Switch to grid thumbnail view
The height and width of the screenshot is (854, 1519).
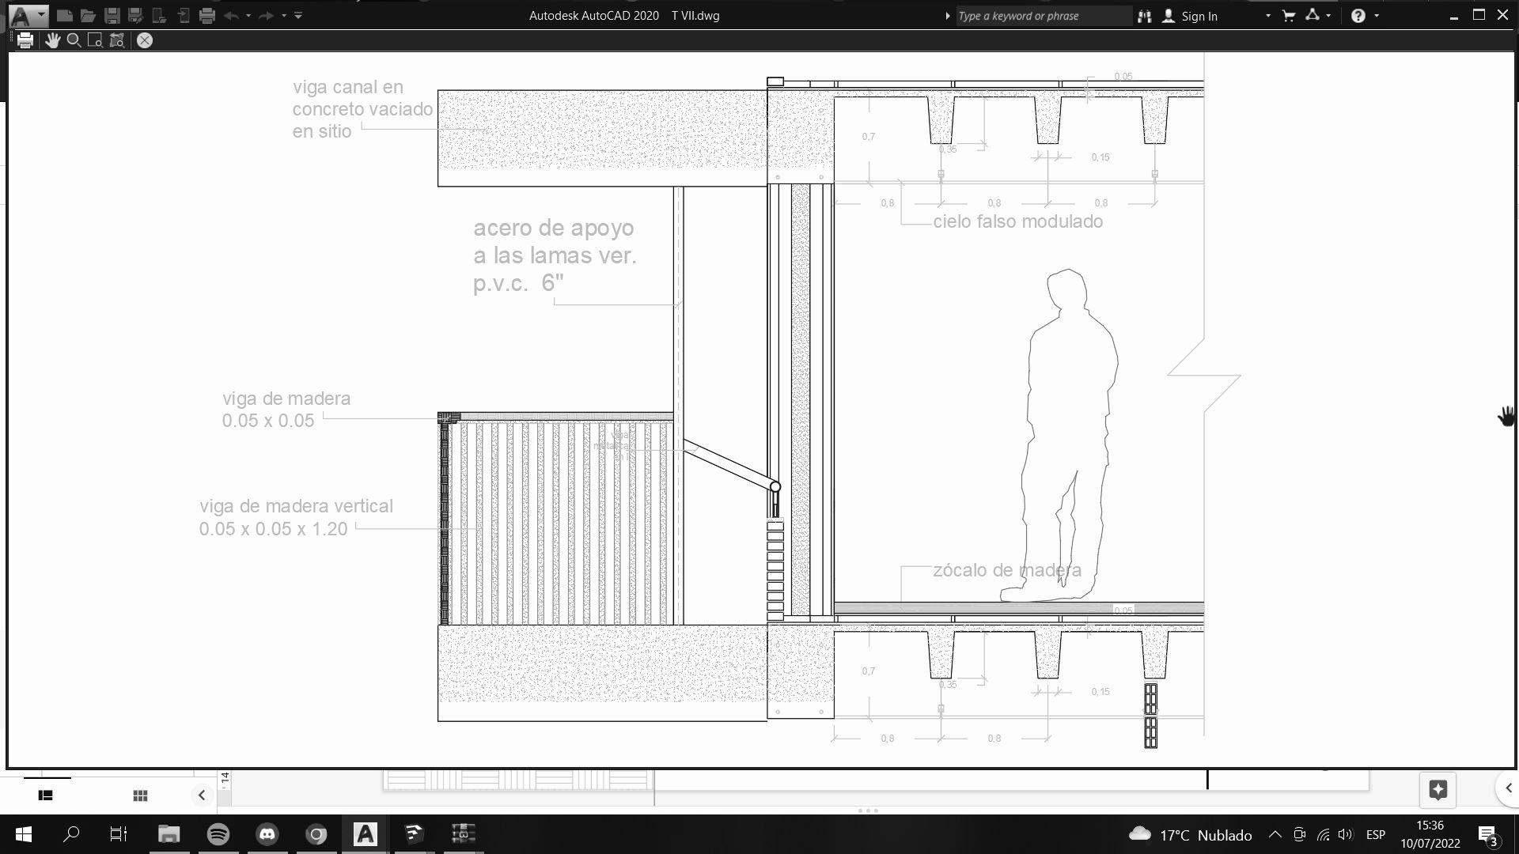point(140,795)
